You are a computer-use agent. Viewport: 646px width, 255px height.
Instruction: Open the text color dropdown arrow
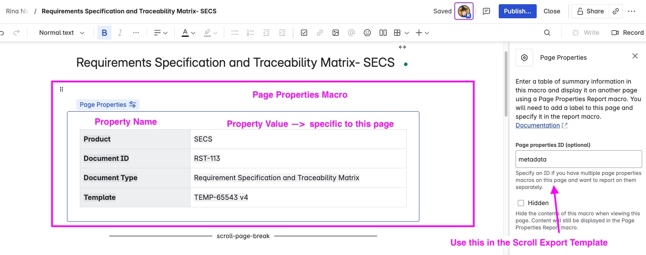point(193,33)
